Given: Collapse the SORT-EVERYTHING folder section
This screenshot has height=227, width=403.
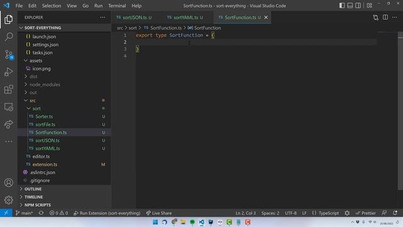Looking at the screenshot, I should (x=64, y=28).
